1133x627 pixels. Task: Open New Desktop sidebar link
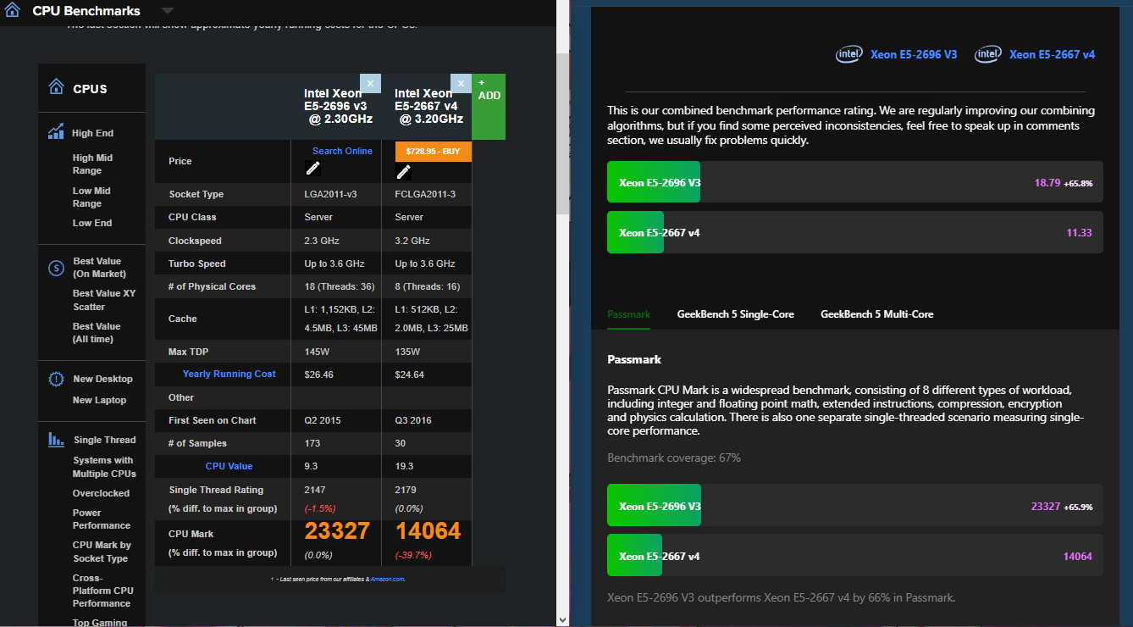pyautogui.click(x=102, y=379)
